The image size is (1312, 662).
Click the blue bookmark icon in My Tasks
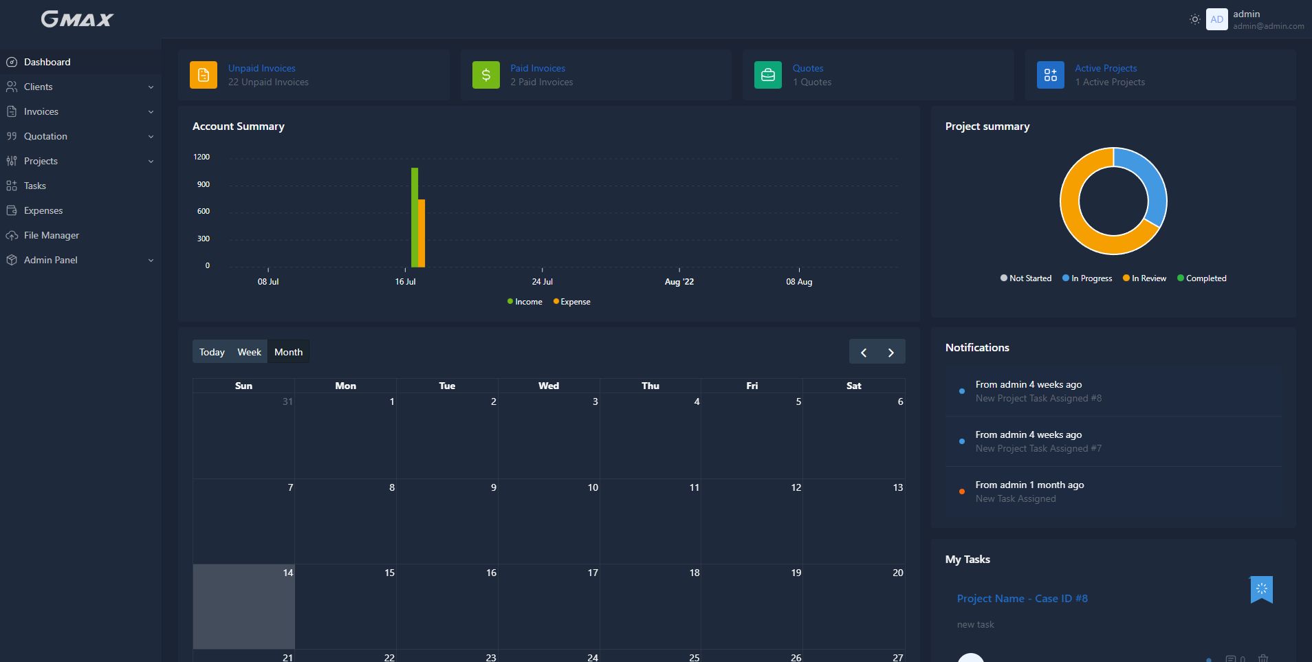pos(1261,589)
